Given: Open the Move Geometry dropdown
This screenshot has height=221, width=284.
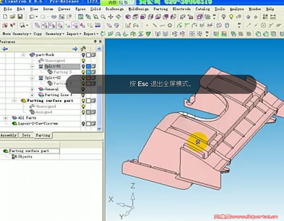Looking at the screenshot, I should (x=17, y=34).
